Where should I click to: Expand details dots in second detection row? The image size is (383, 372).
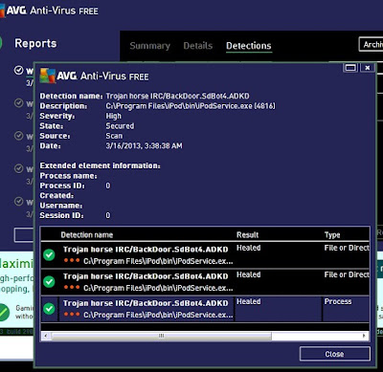click(72, 287)
